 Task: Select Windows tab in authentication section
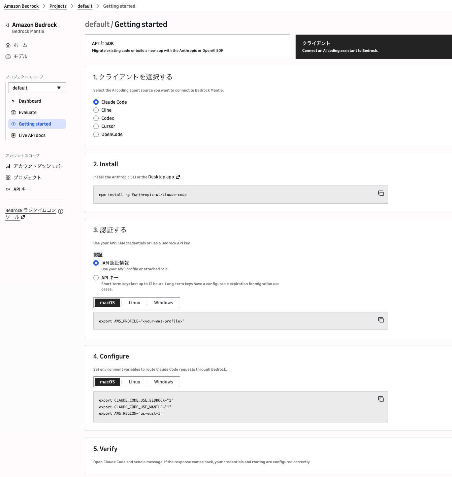click(164, 303)
